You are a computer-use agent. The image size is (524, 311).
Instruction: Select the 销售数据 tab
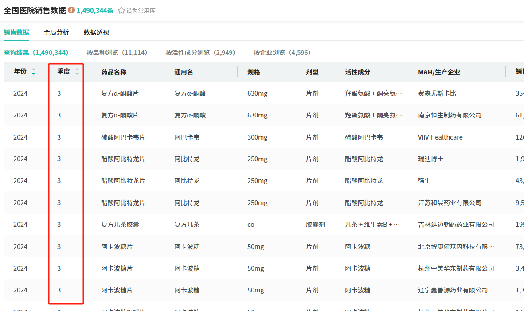16,32
